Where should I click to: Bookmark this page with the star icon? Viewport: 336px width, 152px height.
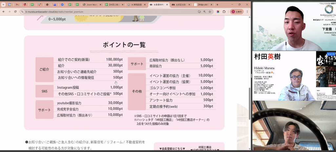pyautogui.click(x=210, y=11)
